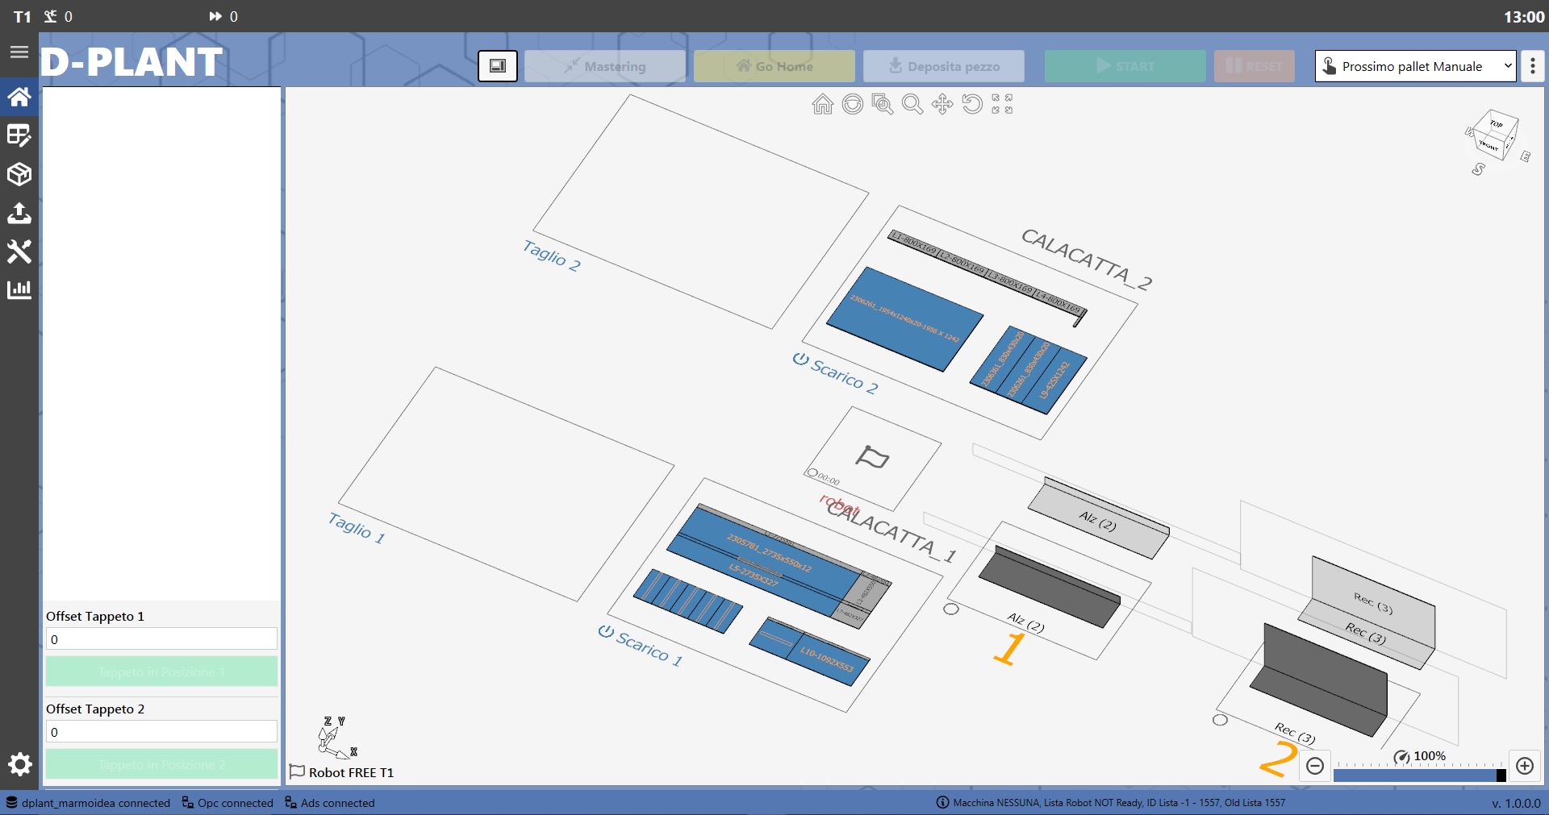This screenshot has width=1549, height=815.
Task: Open the Prossimo pallet Manuale dropdown
Action: point(1416,66)
